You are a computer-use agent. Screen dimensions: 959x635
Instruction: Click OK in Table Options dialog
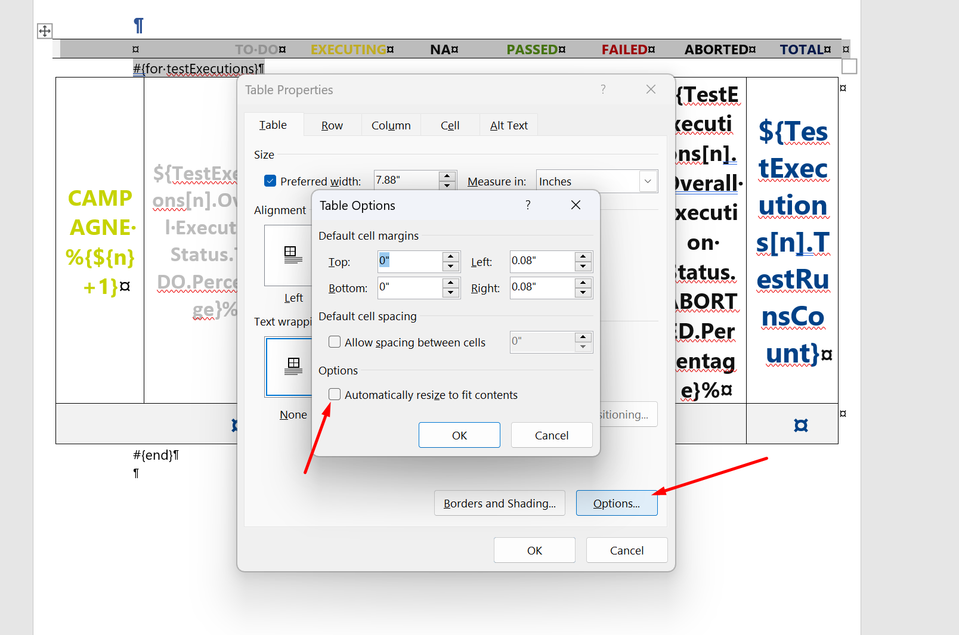click(459, 435)
